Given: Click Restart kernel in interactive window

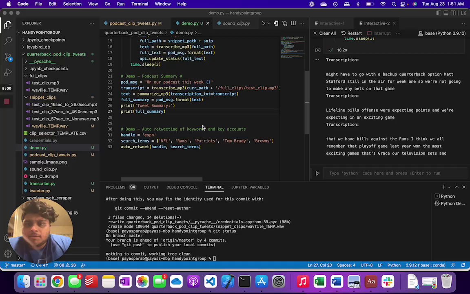Looking at the screenshot, I should point(351,33).
